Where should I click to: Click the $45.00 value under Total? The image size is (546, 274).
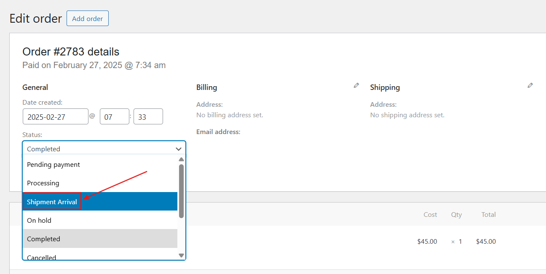(486, 242)
